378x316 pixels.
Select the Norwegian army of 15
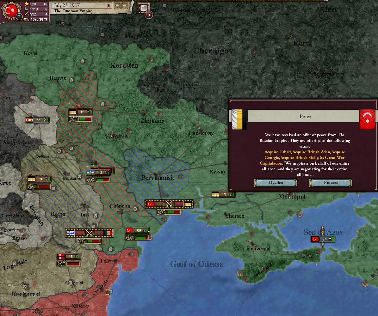(69, 257)
